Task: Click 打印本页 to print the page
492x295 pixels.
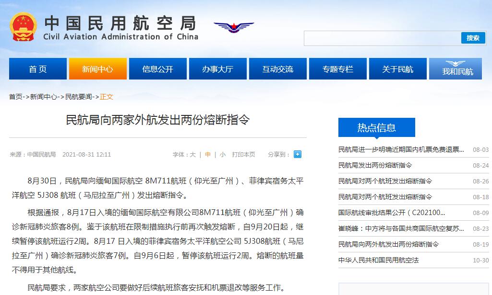Action: [x=243, y=155]
